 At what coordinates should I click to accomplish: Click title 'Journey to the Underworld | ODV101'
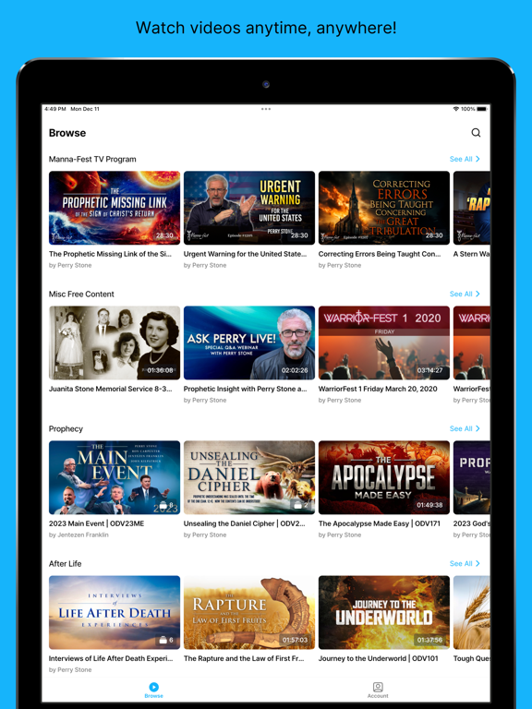tap(378, 658)
